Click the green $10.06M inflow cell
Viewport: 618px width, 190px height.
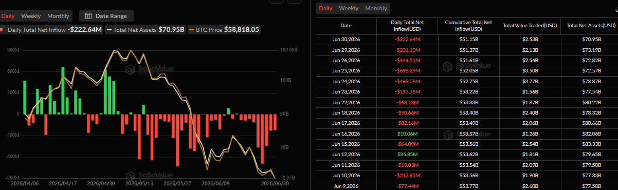point(407,134)
